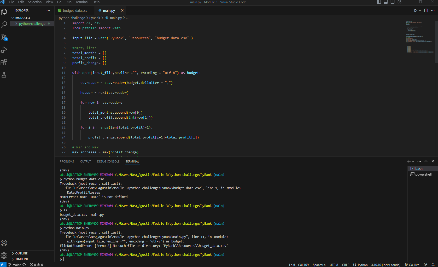
Task: Open the Manage gear settings
Action: (4, 255)
